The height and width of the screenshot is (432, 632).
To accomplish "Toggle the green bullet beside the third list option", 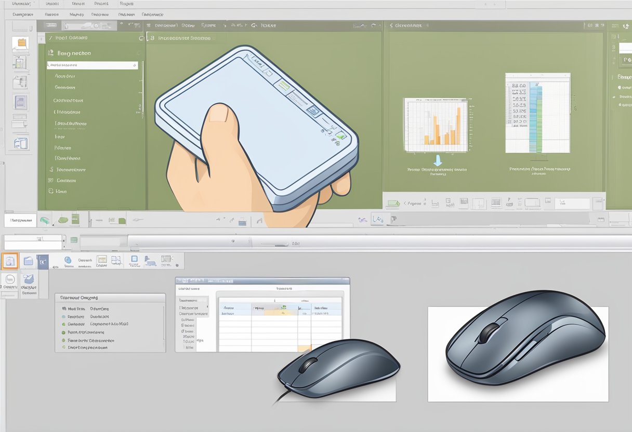I will coord(64,324).
